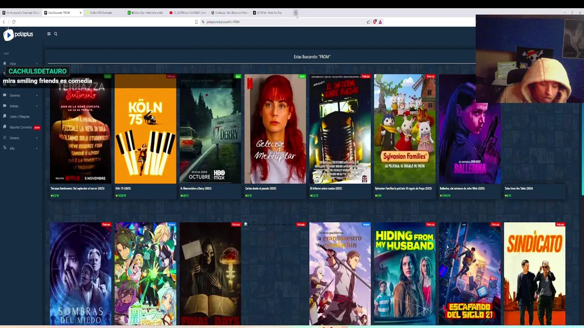Expand the Inicio submenu arrow

(37, 64)
